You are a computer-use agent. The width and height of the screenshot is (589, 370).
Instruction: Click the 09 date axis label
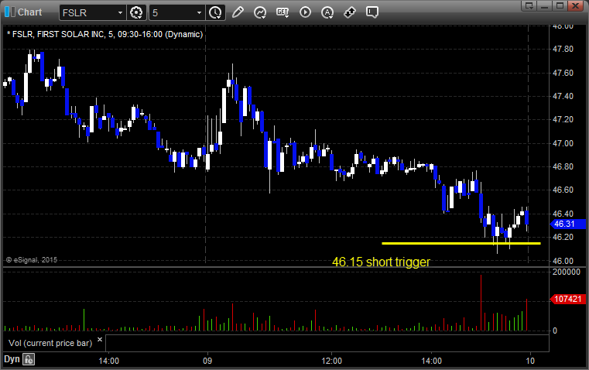(207, 361)
